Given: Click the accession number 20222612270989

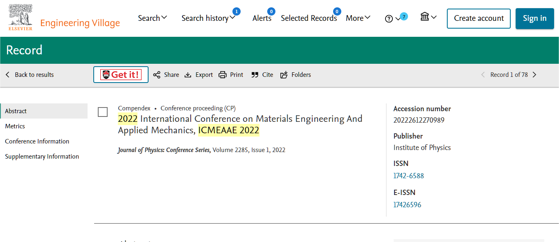Looking at the screenshot, I should (419, 120).
